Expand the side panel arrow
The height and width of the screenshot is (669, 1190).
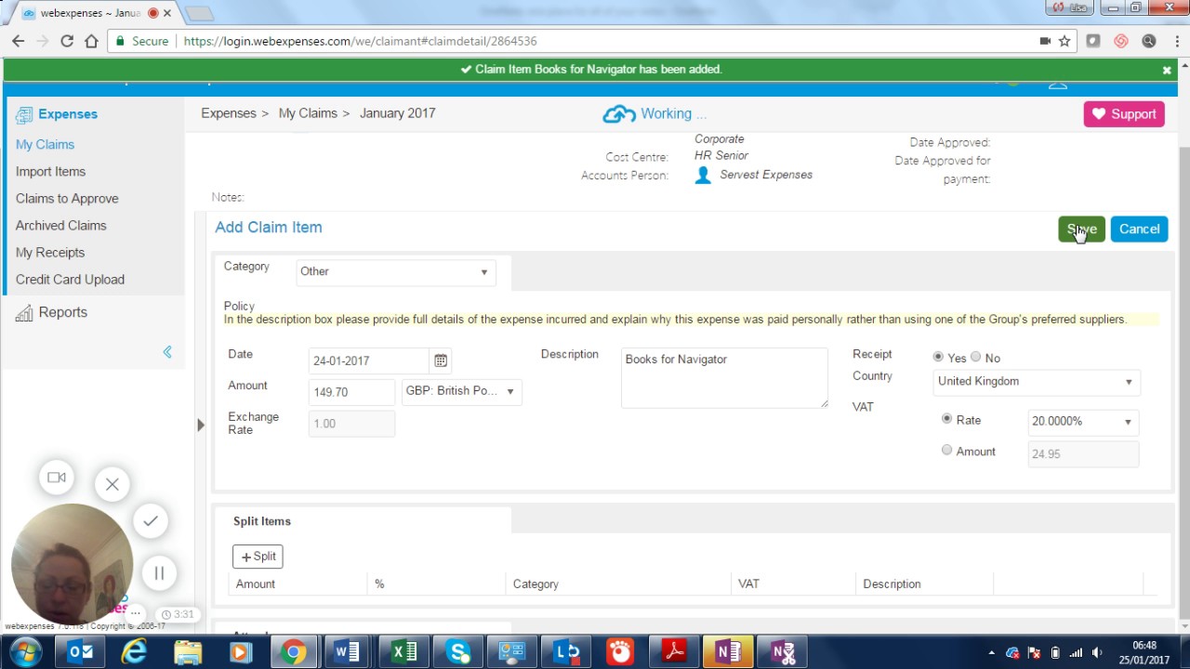tap(200, 426)
